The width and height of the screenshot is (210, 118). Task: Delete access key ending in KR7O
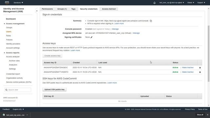point(200,72)
